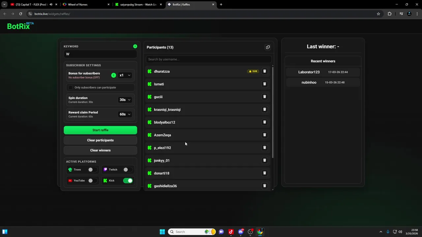Remove Ismeti using its trash icon
The image size is (422, 237).
tap(264, 84)
